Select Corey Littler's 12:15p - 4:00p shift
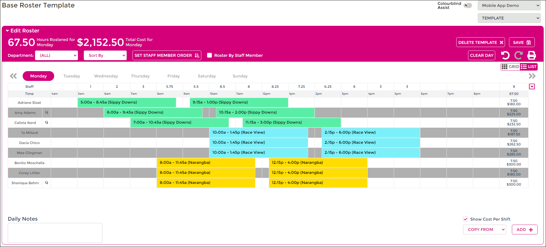Image resolution: width=546 pixels, height=247 pixels. [x=318, y=173]
